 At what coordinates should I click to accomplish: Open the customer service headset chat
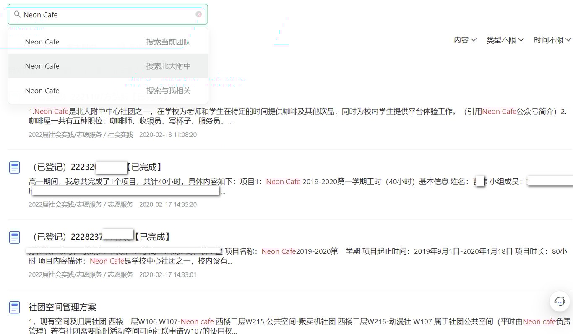click(559, 301)
